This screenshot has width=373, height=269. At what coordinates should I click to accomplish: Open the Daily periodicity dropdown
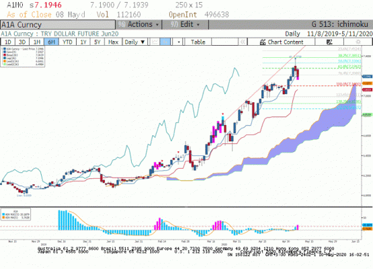pyautogui.click(x=134, y=42)
